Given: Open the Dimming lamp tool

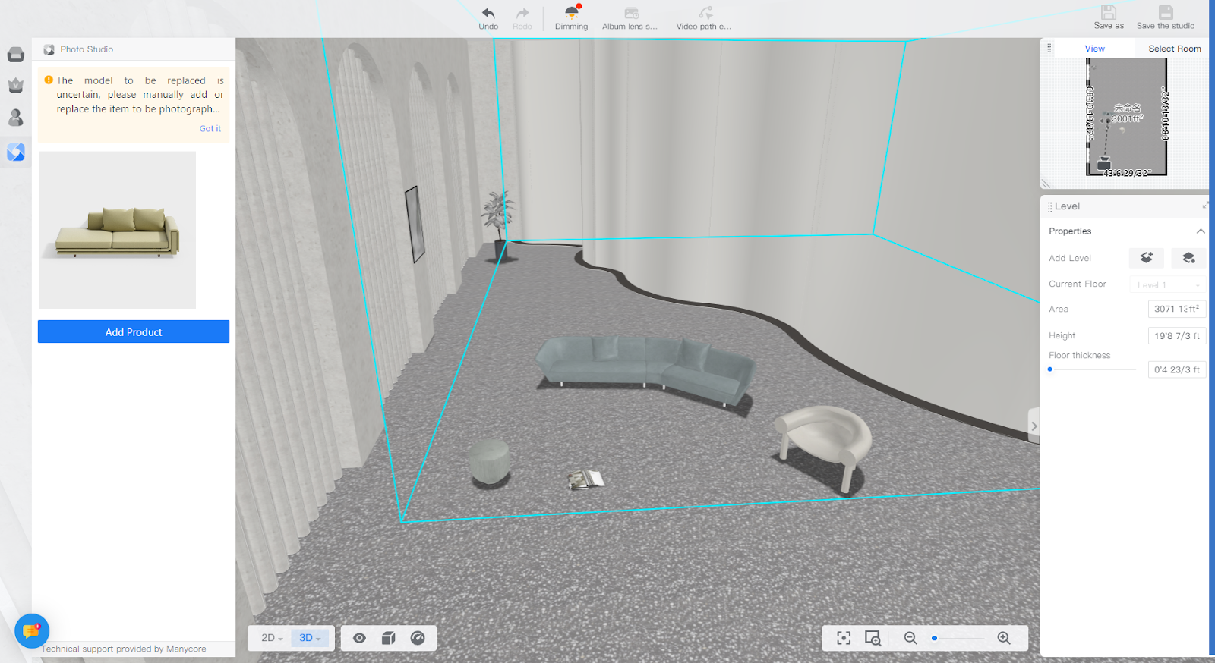Looking at the screenshot, I should [571, 13].
